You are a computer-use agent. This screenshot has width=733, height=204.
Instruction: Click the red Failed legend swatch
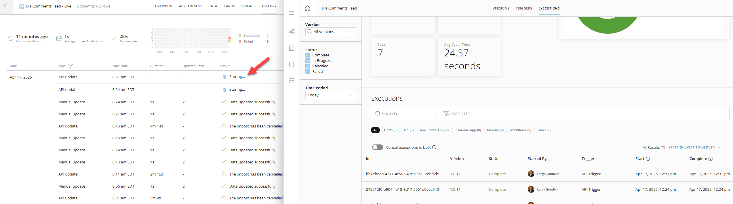240,41
